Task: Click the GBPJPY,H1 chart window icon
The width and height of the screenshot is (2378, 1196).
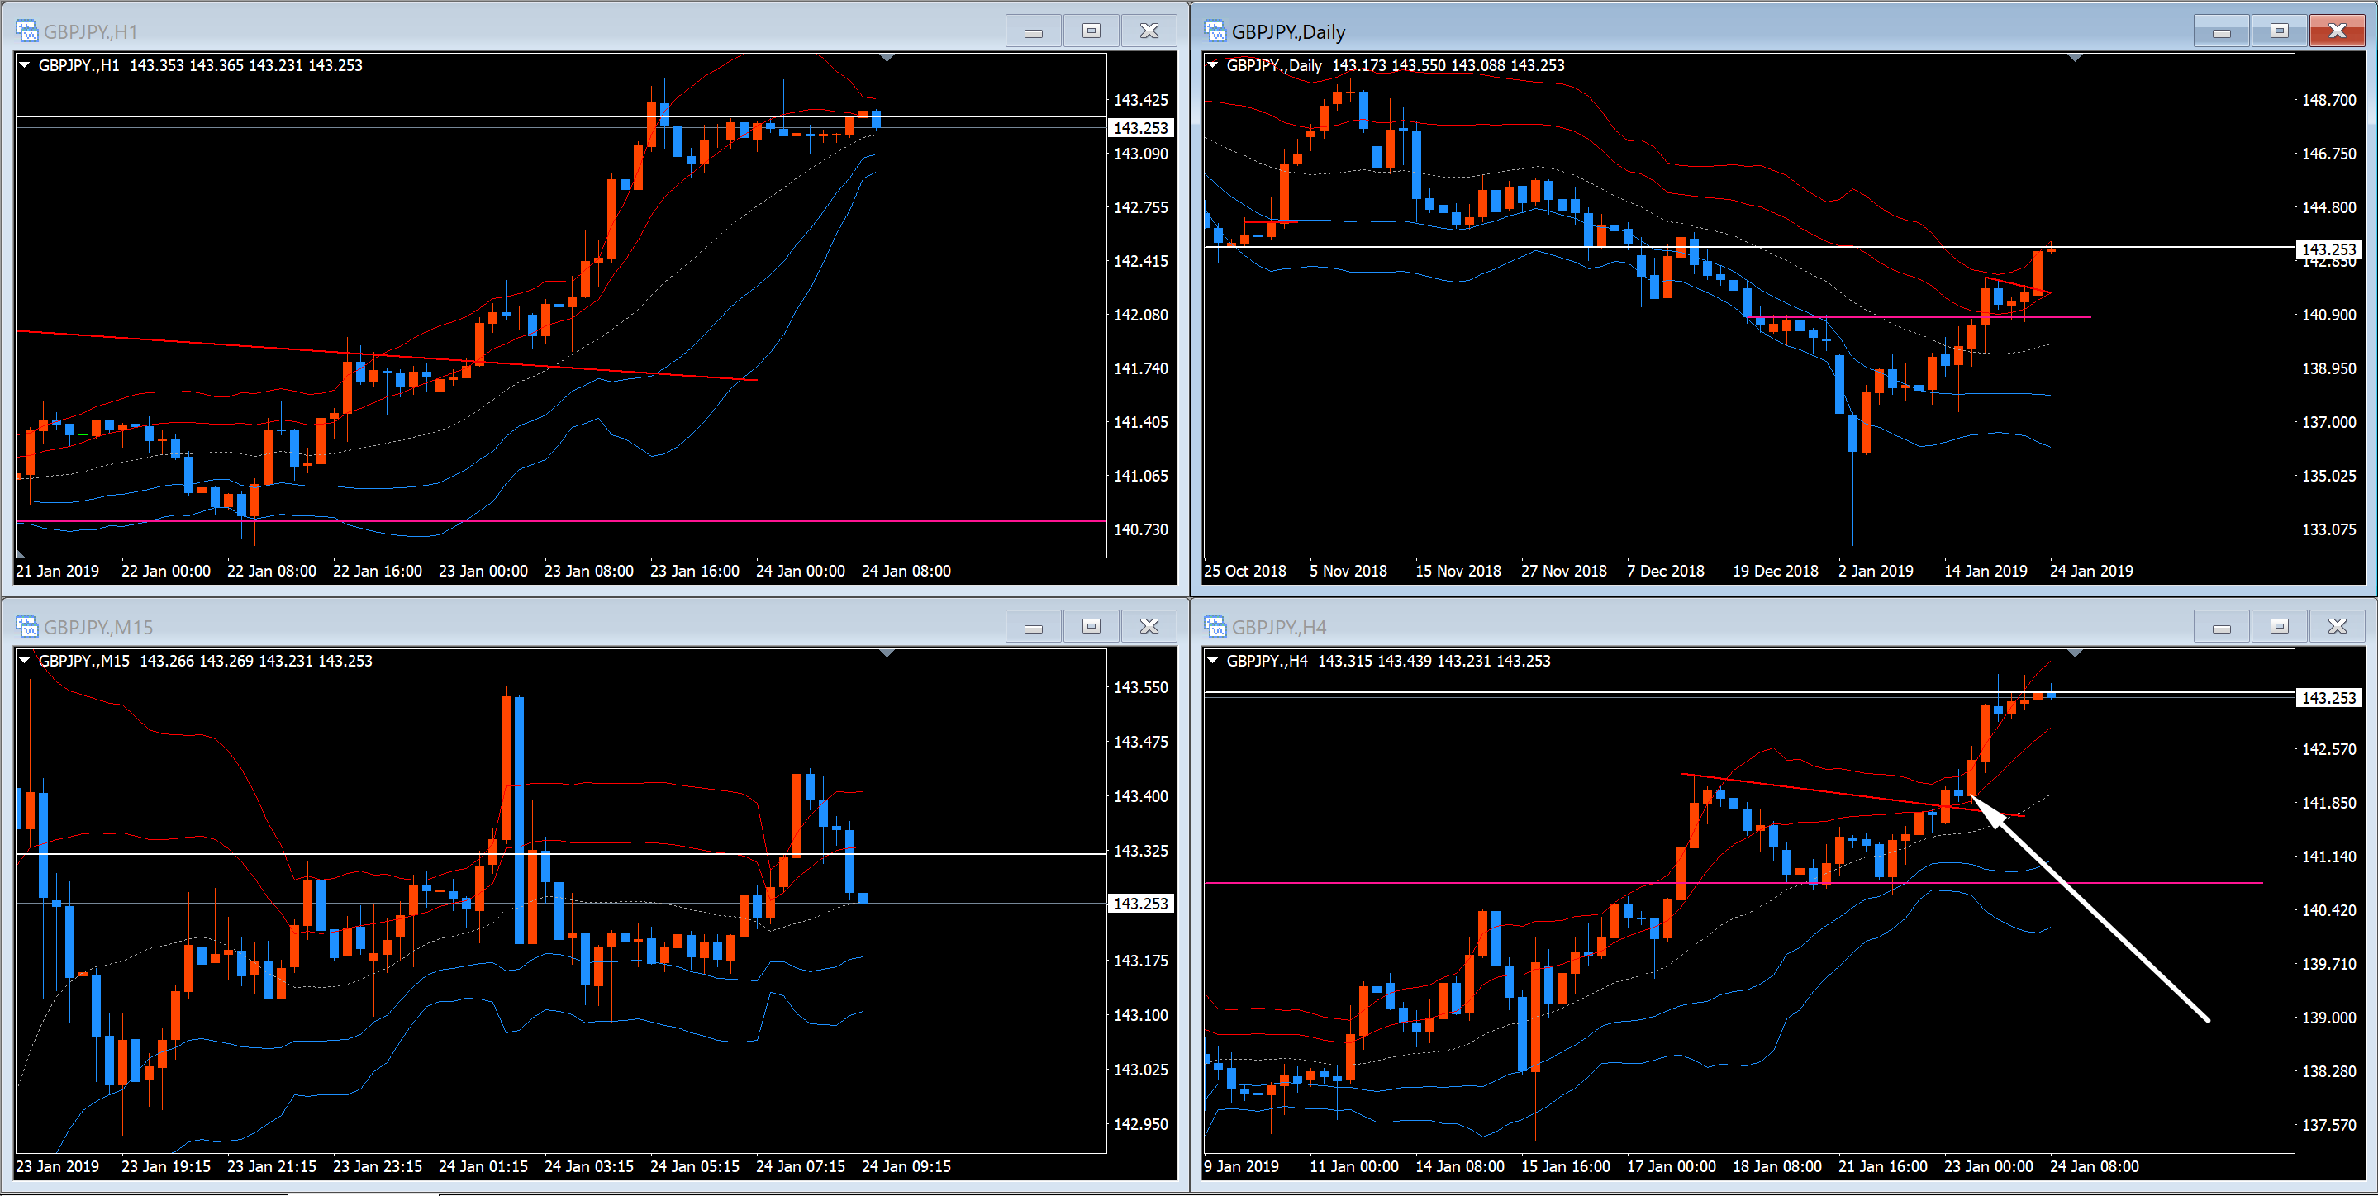Action: [x=26, y=31]
